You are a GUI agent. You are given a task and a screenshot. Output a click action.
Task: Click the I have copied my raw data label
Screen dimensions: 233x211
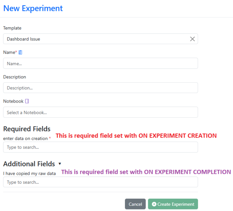pyautogui.click(x=30, y=174)
